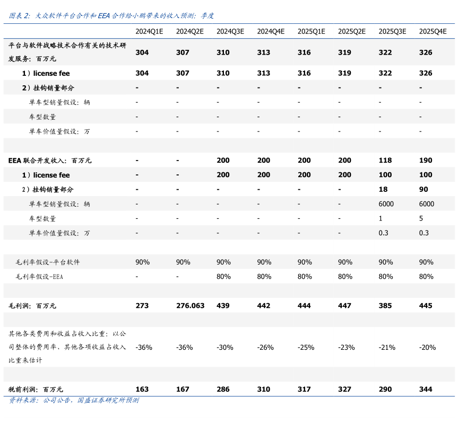Click the row label 其他各类费用和收益占收入比重

point(67,347)
